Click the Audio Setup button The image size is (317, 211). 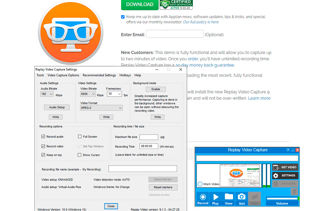[x=57, y=107]
